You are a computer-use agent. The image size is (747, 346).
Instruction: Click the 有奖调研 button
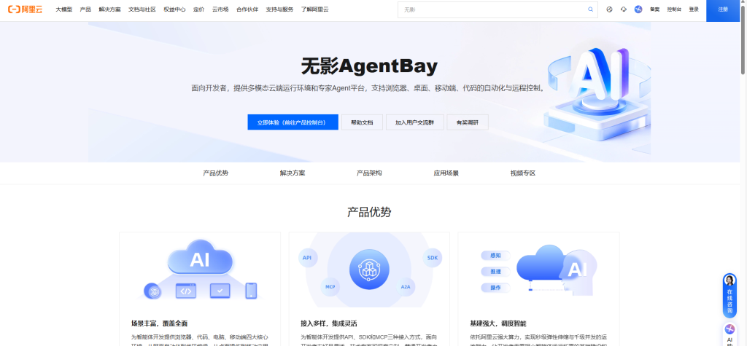468,122
